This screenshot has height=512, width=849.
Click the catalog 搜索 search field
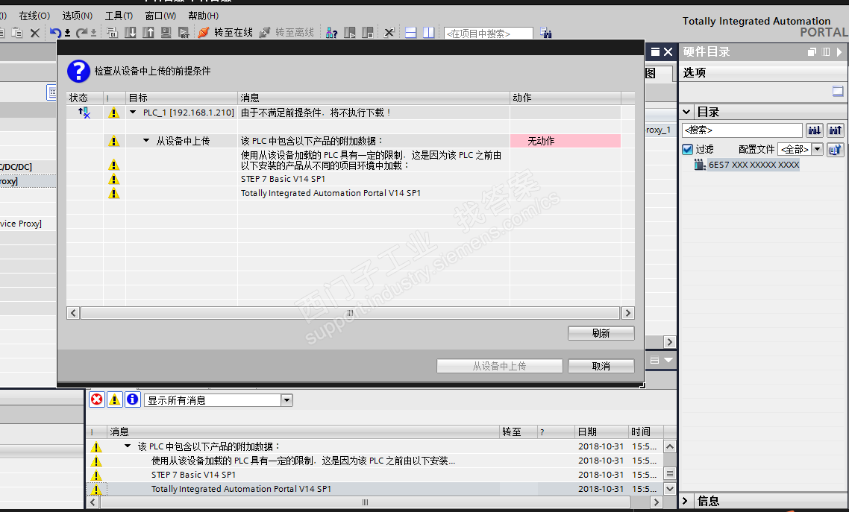(742, 130)
